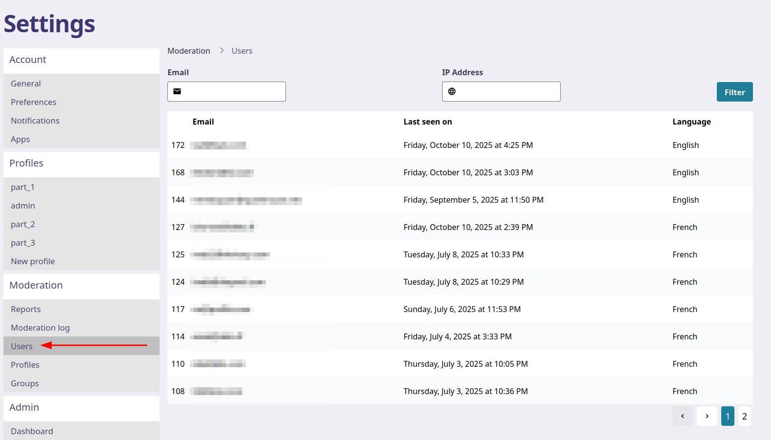Open Groups under Moderation
This screenshot has width=771, height=440.
click(x=25, y=383)
